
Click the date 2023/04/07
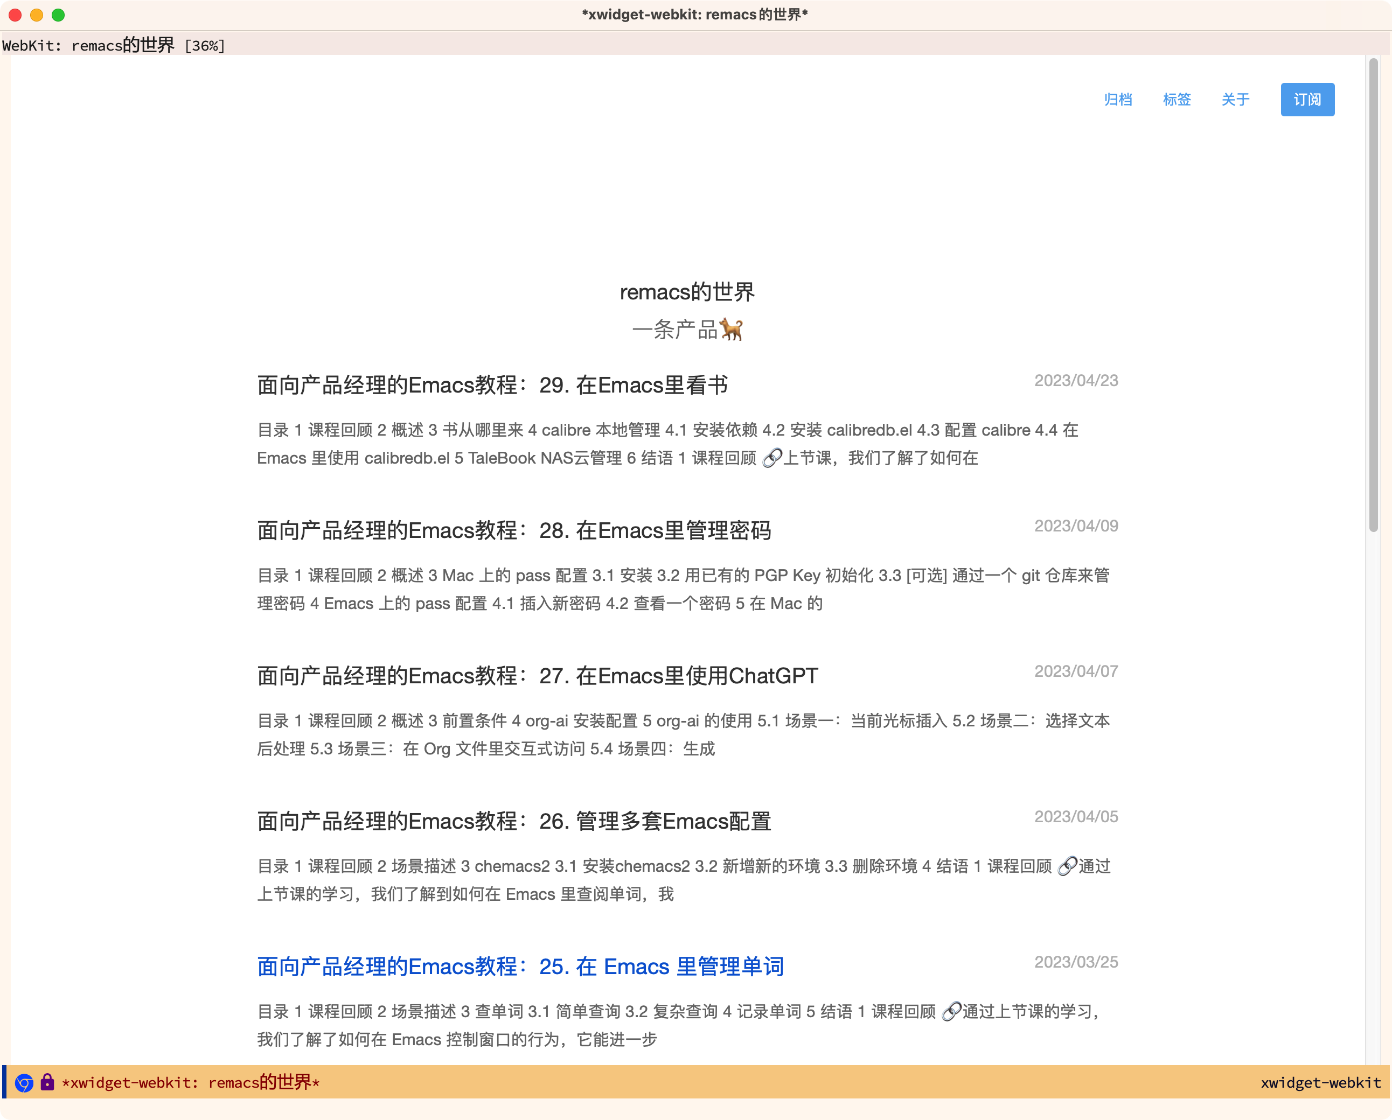coord(1076,671)
